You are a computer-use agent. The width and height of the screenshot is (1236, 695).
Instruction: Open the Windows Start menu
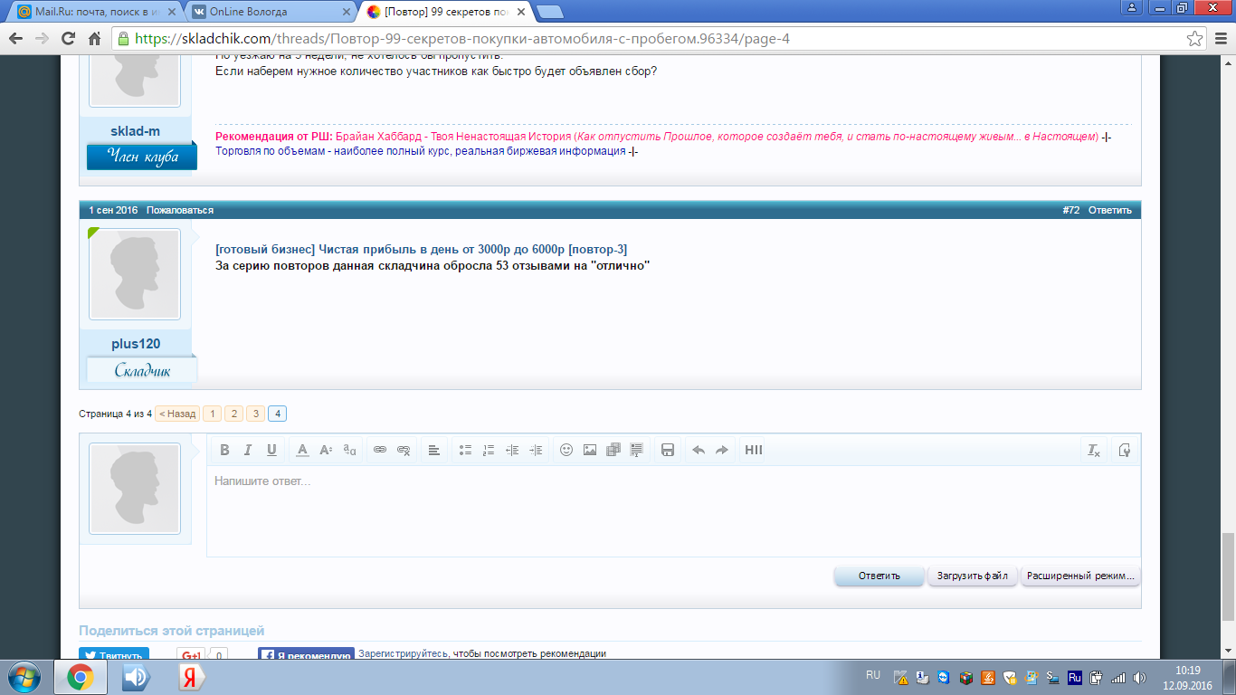[x=24, y=677]
